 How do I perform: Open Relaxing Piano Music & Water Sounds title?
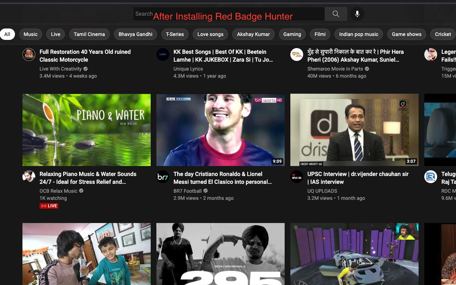[x=88, y=178]
